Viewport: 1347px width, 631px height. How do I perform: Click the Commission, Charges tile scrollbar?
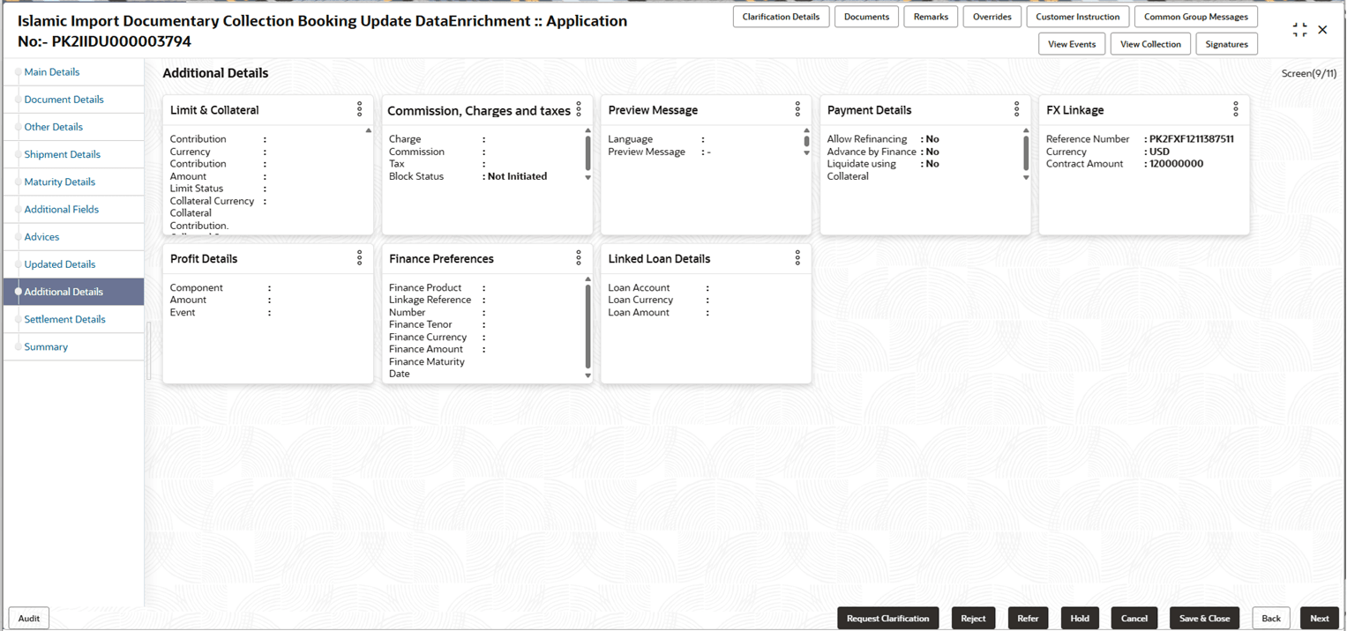pyautogui.click(x=587, y=153)
